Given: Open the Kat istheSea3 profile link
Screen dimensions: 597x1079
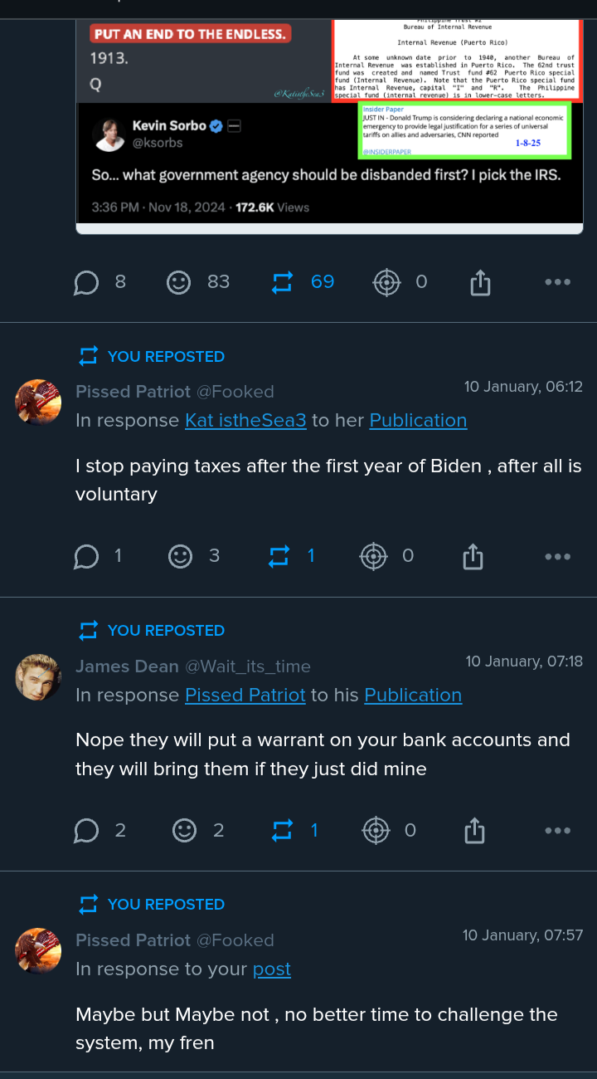Looking at the screenshot, I should click(245, 421).
